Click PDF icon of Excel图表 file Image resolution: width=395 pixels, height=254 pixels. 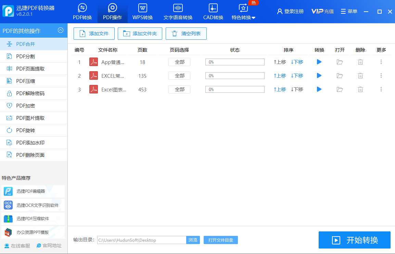(94, 89)
